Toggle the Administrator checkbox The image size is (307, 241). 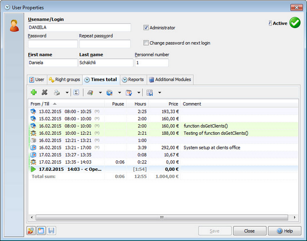point(146,28)
